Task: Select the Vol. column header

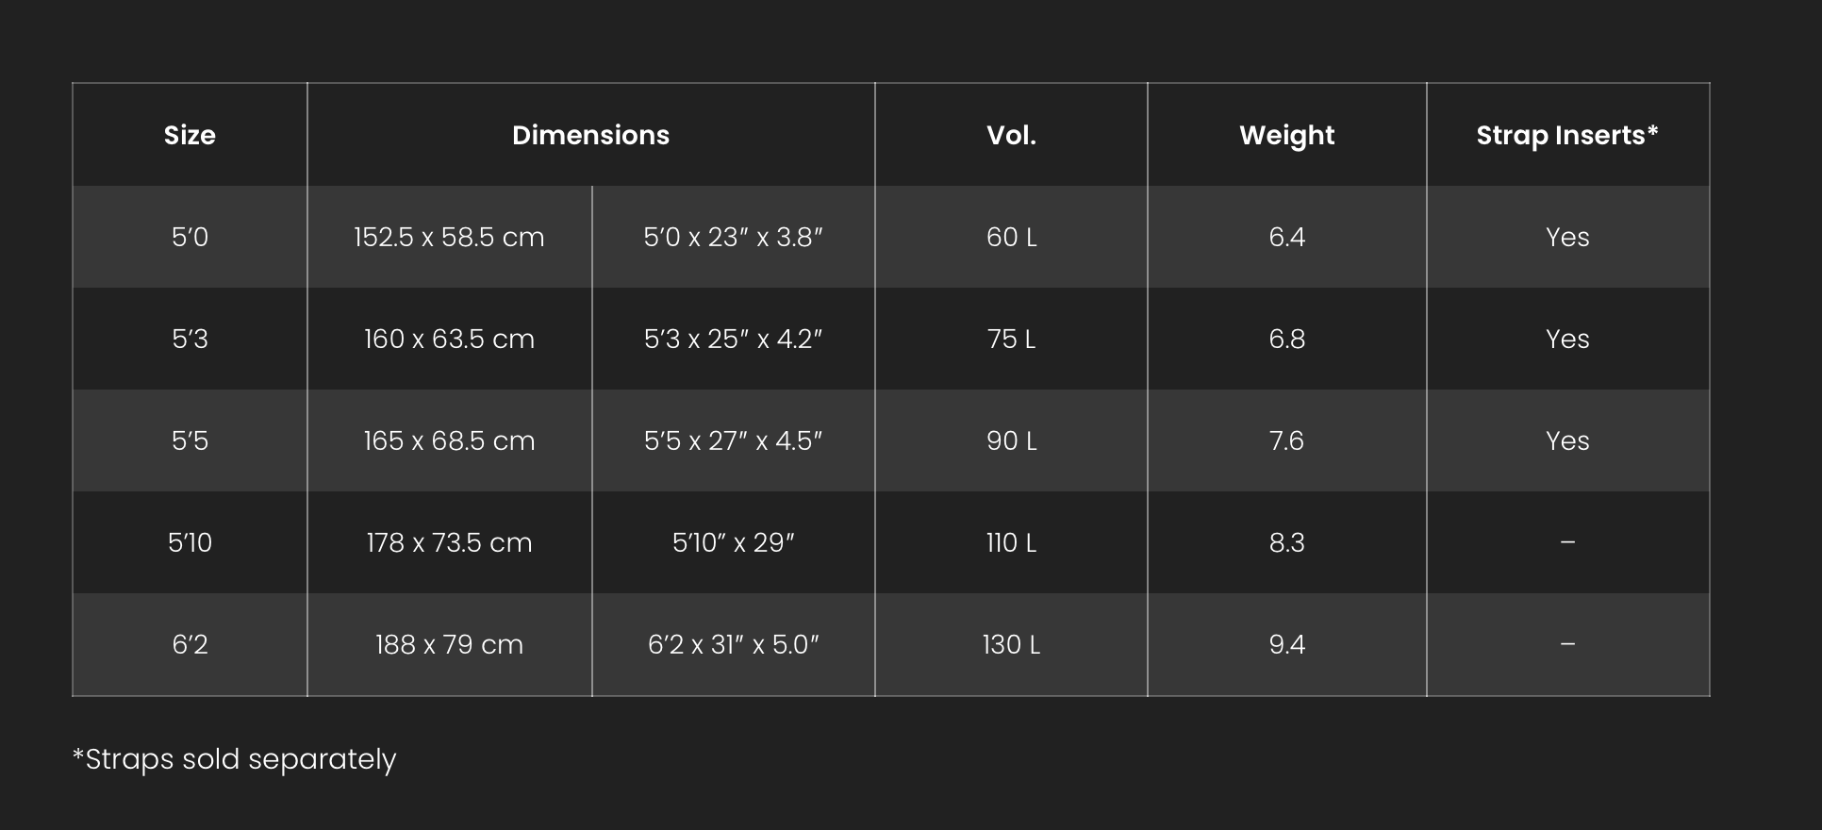Action: click(1011, 135)
